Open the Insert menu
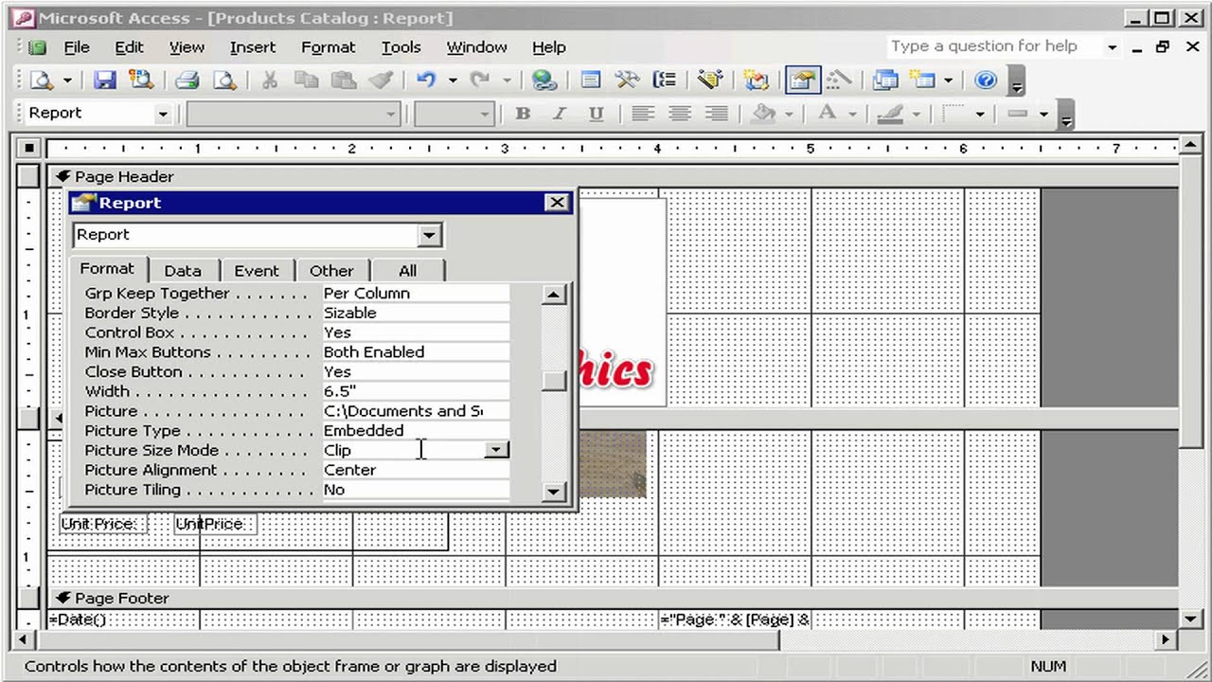Viewport: 1212px width, 682px height. (253, 47)
